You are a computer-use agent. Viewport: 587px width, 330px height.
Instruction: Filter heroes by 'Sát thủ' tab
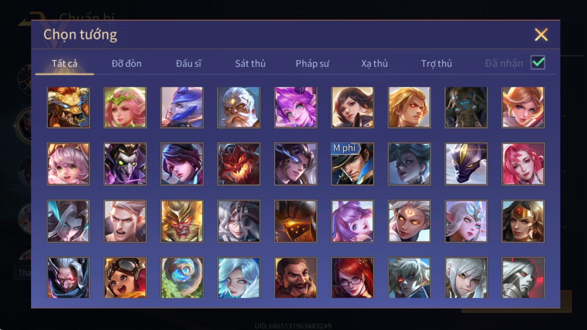click(x=250, y=63)
